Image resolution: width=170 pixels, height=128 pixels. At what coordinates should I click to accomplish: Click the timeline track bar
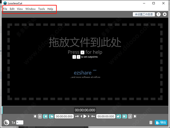click(85, 110)
